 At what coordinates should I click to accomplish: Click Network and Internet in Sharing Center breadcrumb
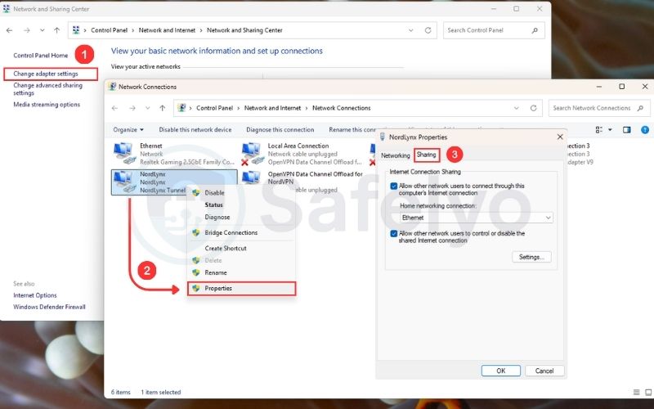pyautogui.click(x=167, y=30)
